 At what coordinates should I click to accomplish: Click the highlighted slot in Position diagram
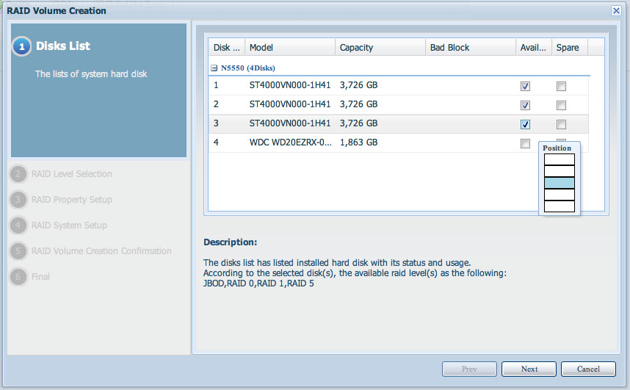[559, 183]
